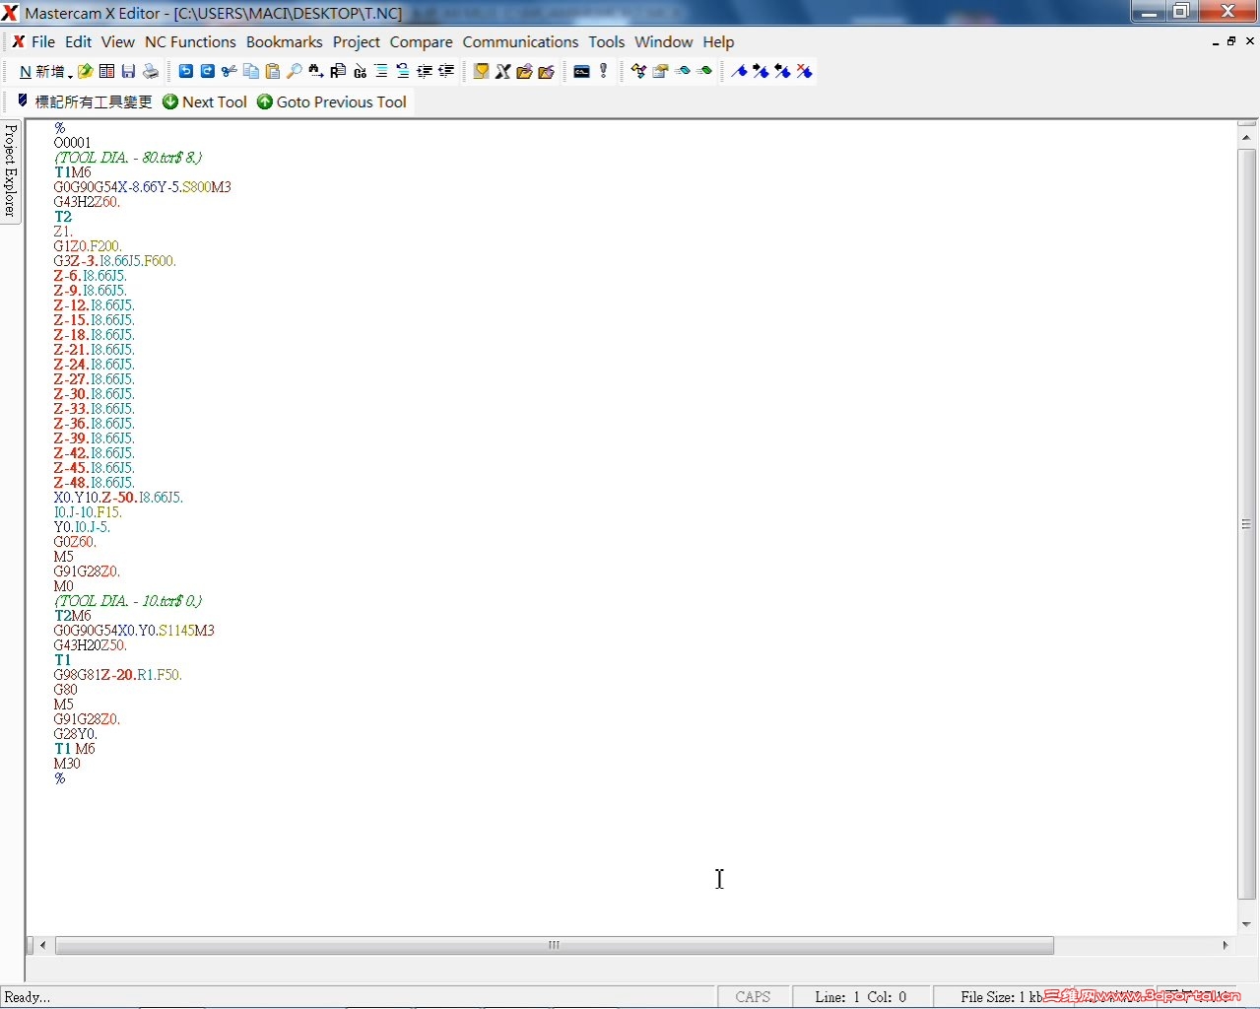Click the Goto (binoculars Go) icon

360,71
